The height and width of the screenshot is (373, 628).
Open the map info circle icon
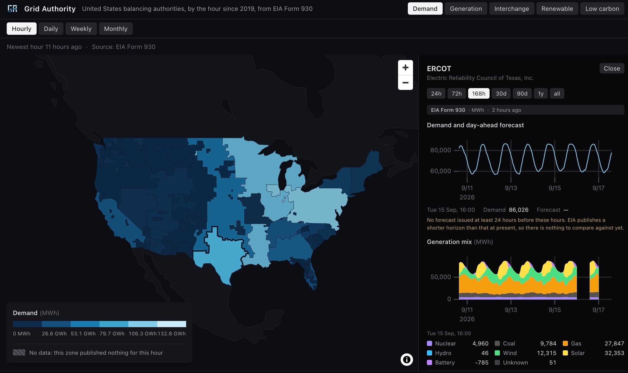pyautogui.click(x=407, y=359)
